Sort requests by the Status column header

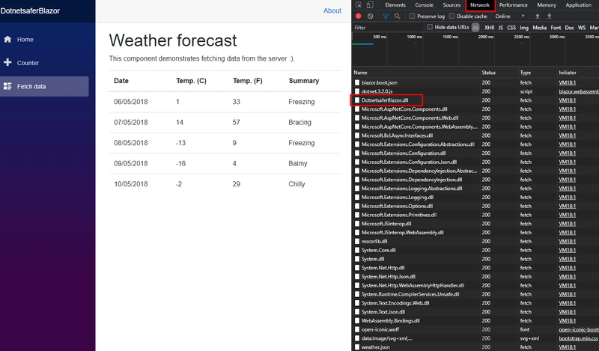point(488,72)
